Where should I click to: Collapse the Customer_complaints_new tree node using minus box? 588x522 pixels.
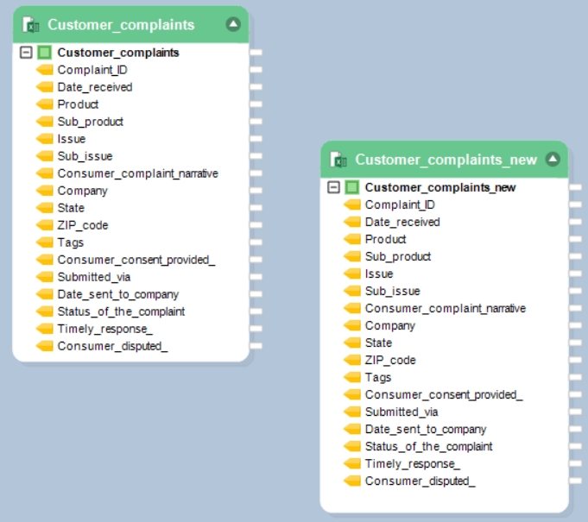point(333,187)
